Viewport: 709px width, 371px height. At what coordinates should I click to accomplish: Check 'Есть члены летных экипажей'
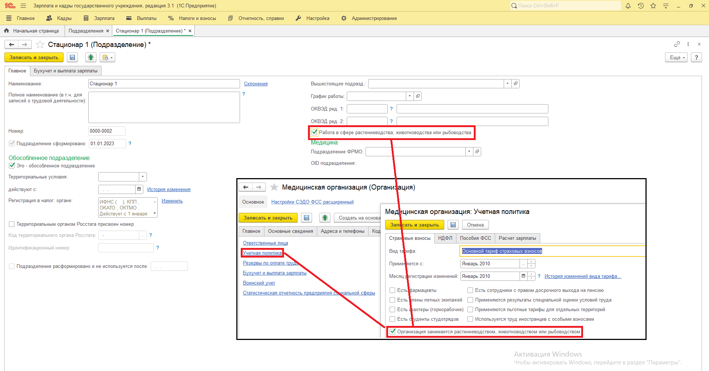coord(393,300)
